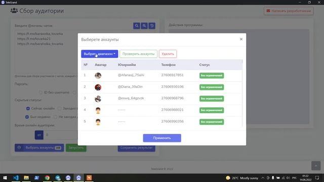Open the Windows Start menu
This screenshot has width=324, height=182.
[x=5, y=177]
